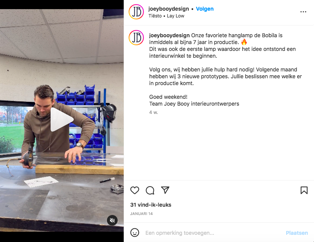Image resolution: width=314 pixels, height=242 pixels.
Task: Open the JB avatar beside the caption
Action: coord(136,38)
